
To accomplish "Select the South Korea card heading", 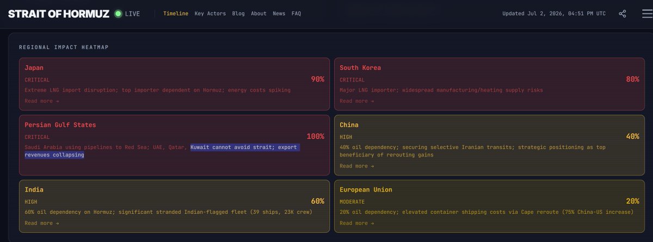I will 360,68.
